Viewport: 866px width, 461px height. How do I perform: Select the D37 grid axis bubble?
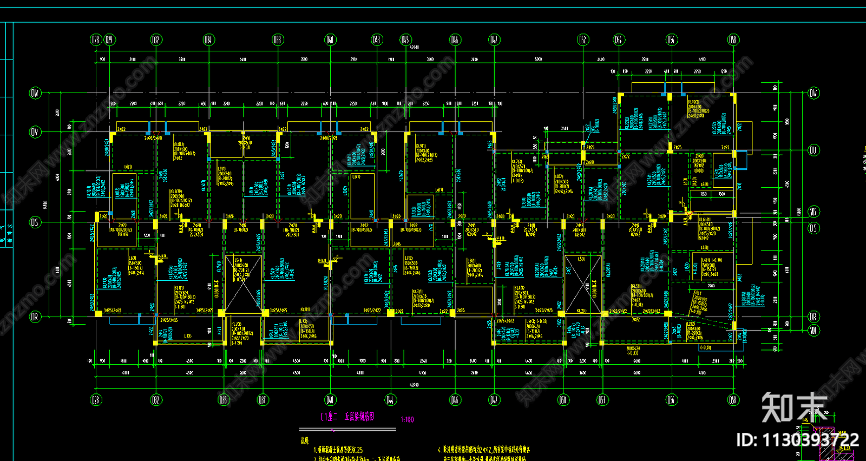[262, 400]
